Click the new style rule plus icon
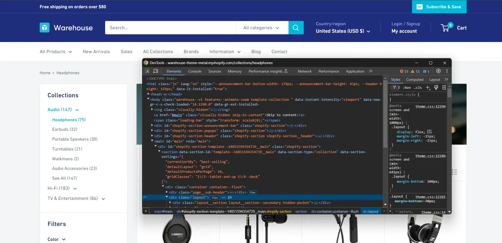The width and height of the screenshot is (502, 243). (x=428, y=87)
